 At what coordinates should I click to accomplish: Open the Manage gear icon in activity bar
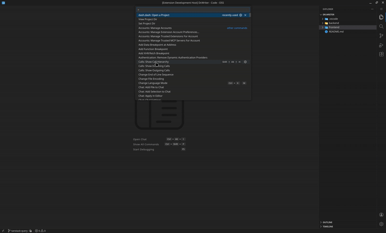point(381,224)
